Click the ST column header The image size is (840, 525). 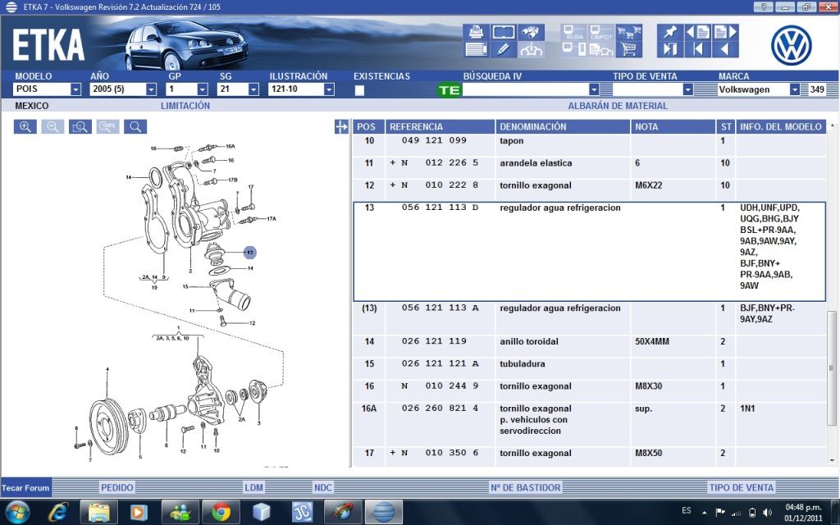pos(726,127)
